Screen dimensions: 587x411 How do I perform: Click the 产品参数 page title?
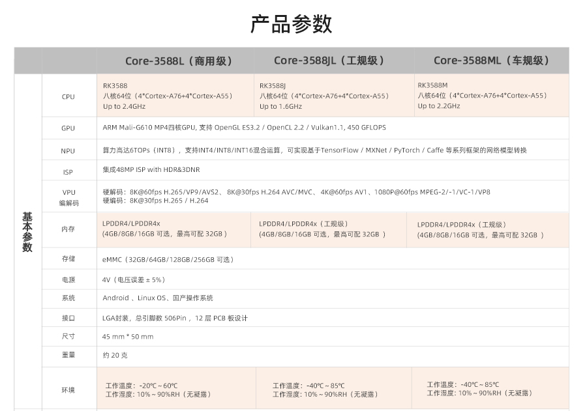coord(292,23)
